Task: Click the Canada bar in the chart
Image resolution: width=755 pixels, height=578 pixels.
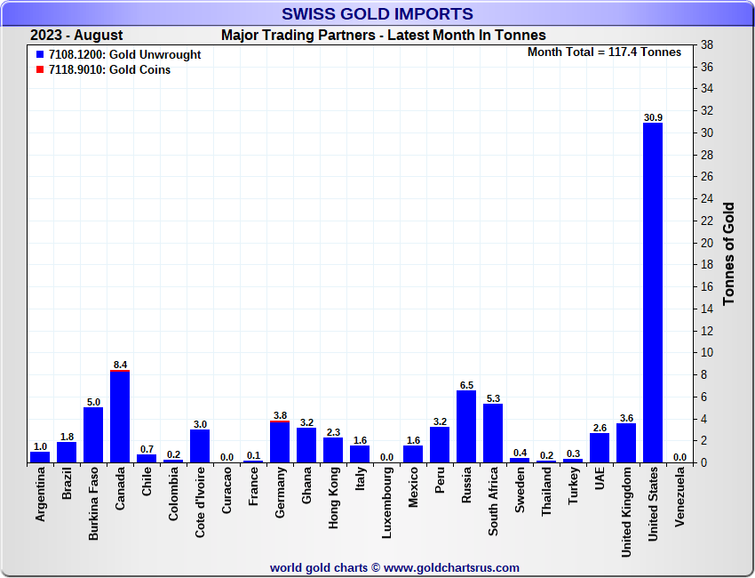Action: click(120, 417)
